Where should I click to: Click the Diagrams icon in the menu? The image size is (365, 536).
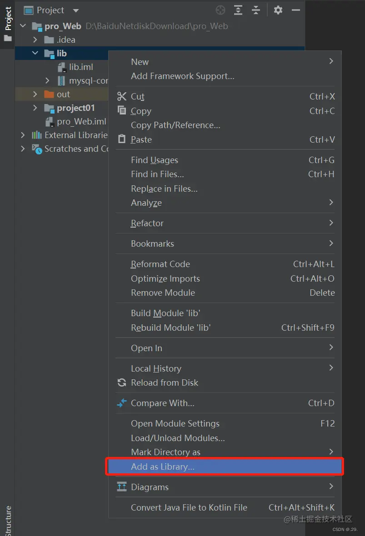tap(122, 487)
